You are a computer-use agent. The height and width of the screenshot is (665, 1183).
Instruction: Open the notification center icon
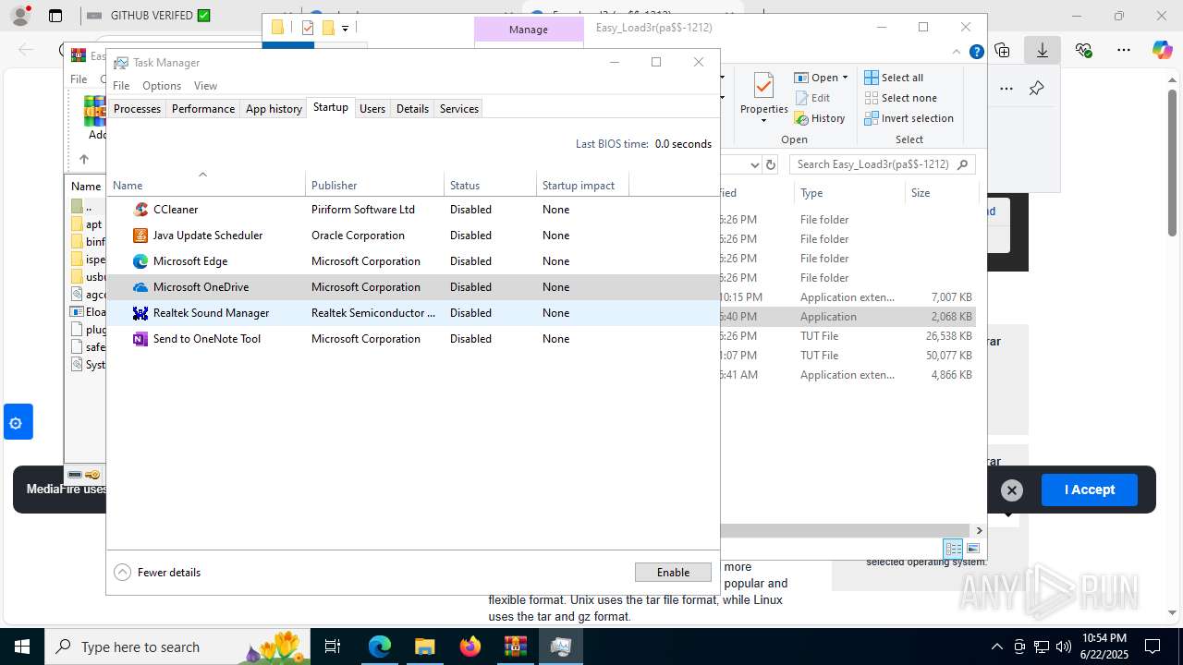click(1153, 647)
